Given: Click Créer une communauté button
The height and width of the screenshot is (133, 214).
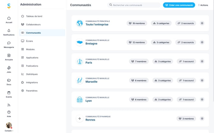Looking at the screenshot, I should [x=179, y=5].
